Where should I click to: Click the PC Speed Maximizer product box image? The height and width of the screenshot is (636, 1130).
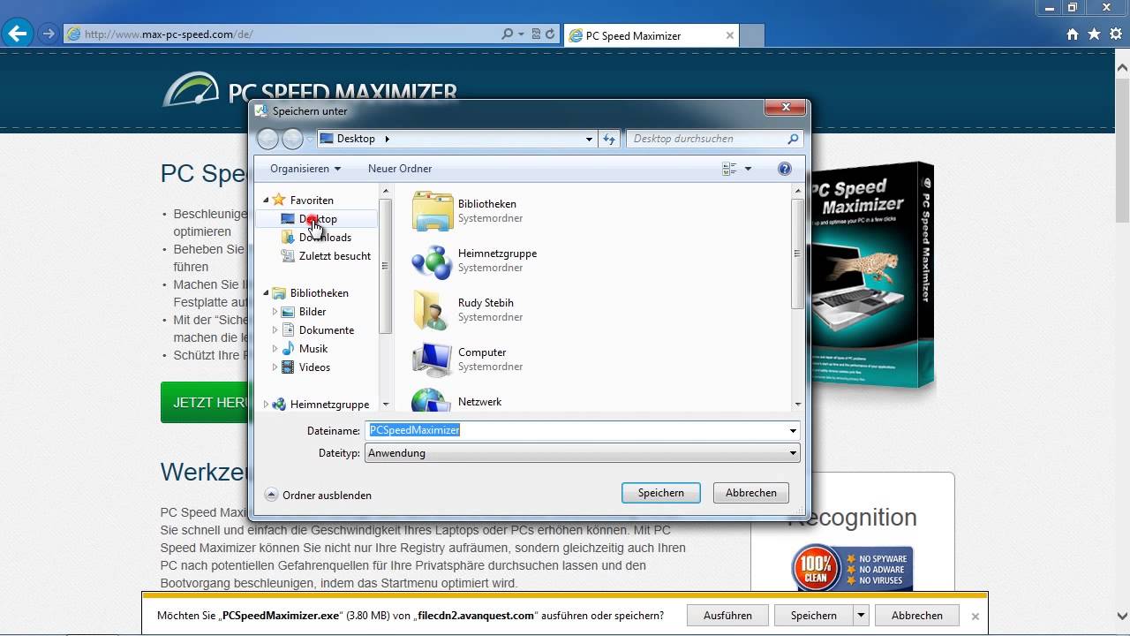pyautogui.click(x=871, y=276)
